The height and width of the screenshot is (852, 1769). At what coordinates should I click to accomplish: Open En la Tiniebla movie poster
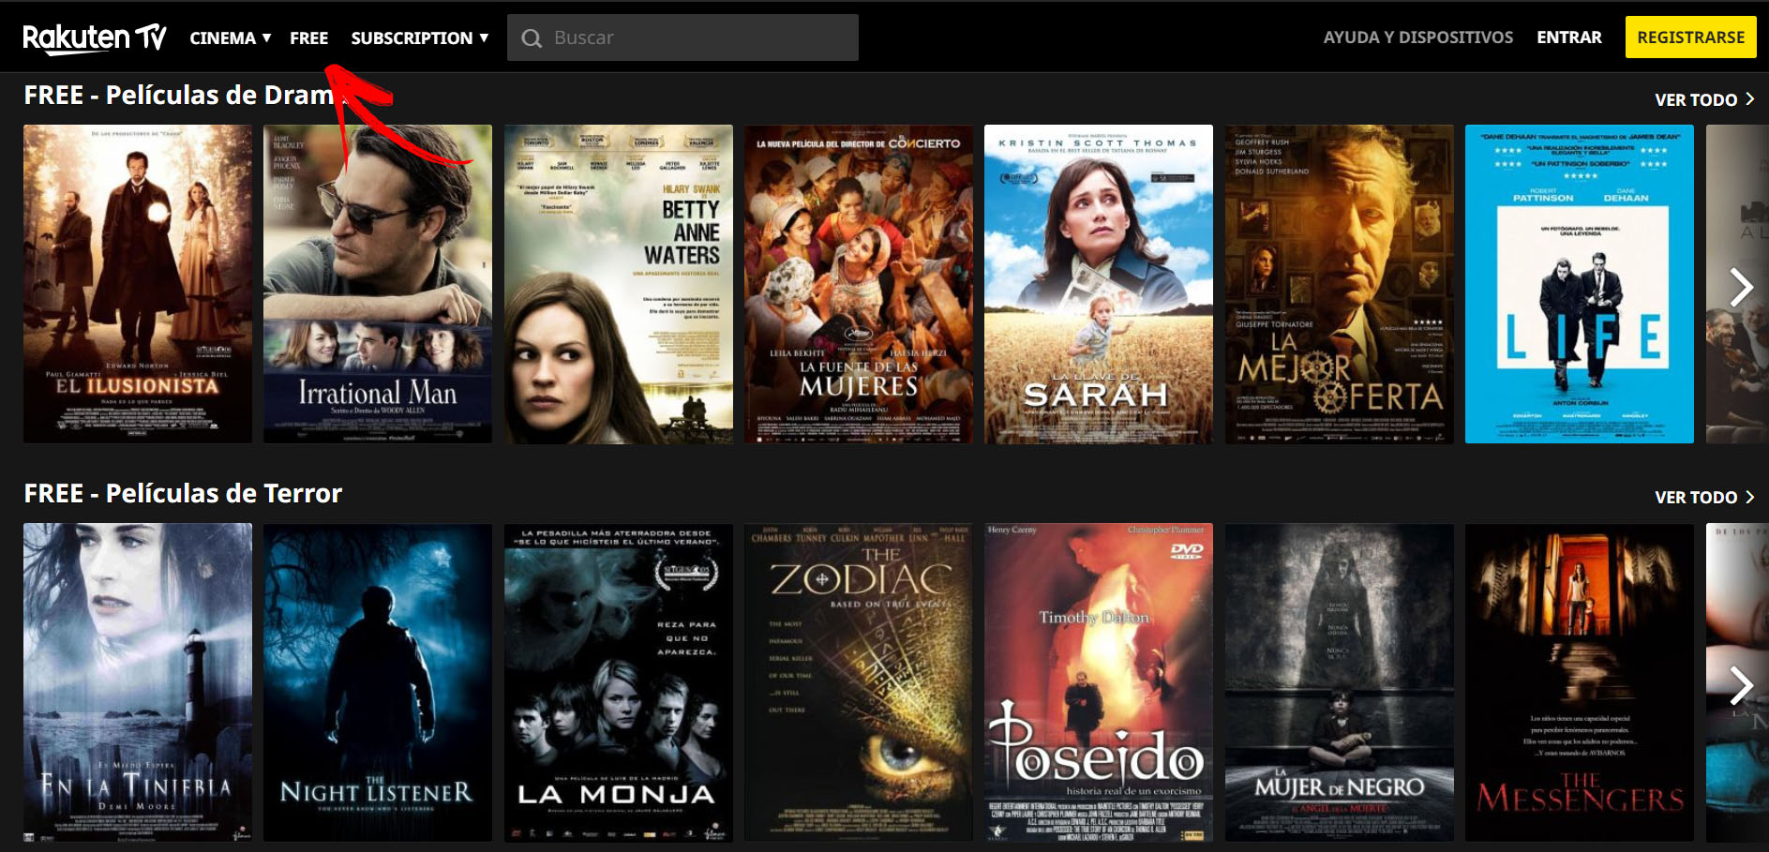click(x=138, y=682)
